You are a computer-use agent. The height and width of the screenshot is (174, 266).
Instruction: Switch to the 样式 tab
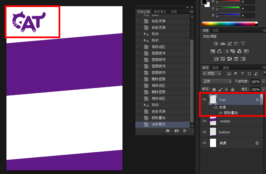click(216, 31)
